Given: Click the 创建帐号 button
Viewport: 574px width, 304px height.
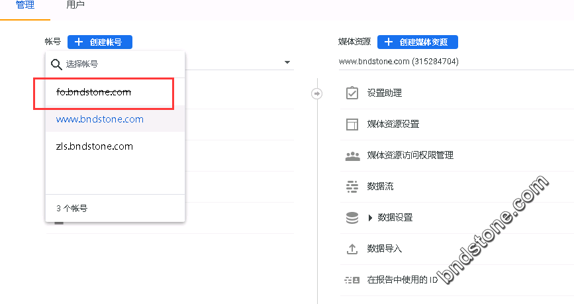Looking at the screenshot, I should pos(100,42).
